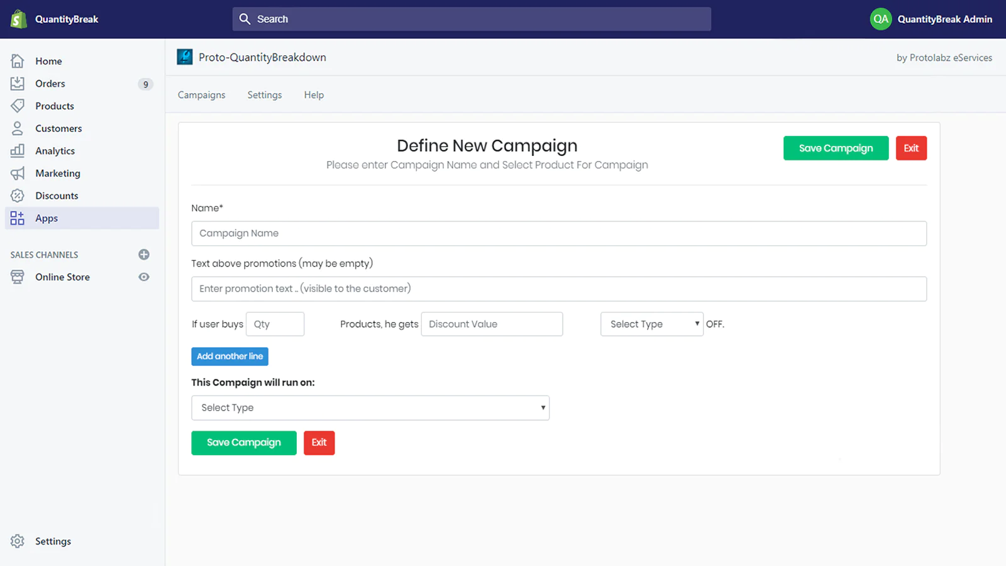1006x566 pixels.
Task: Click the bottom red Exit button
Action: (x=319, y=443)
